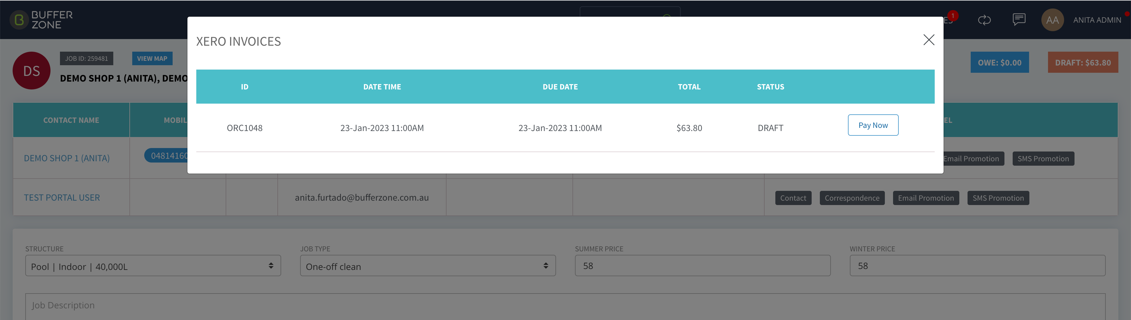Click the Date Time column header
1131x320 pixels.
click(382, 87)
